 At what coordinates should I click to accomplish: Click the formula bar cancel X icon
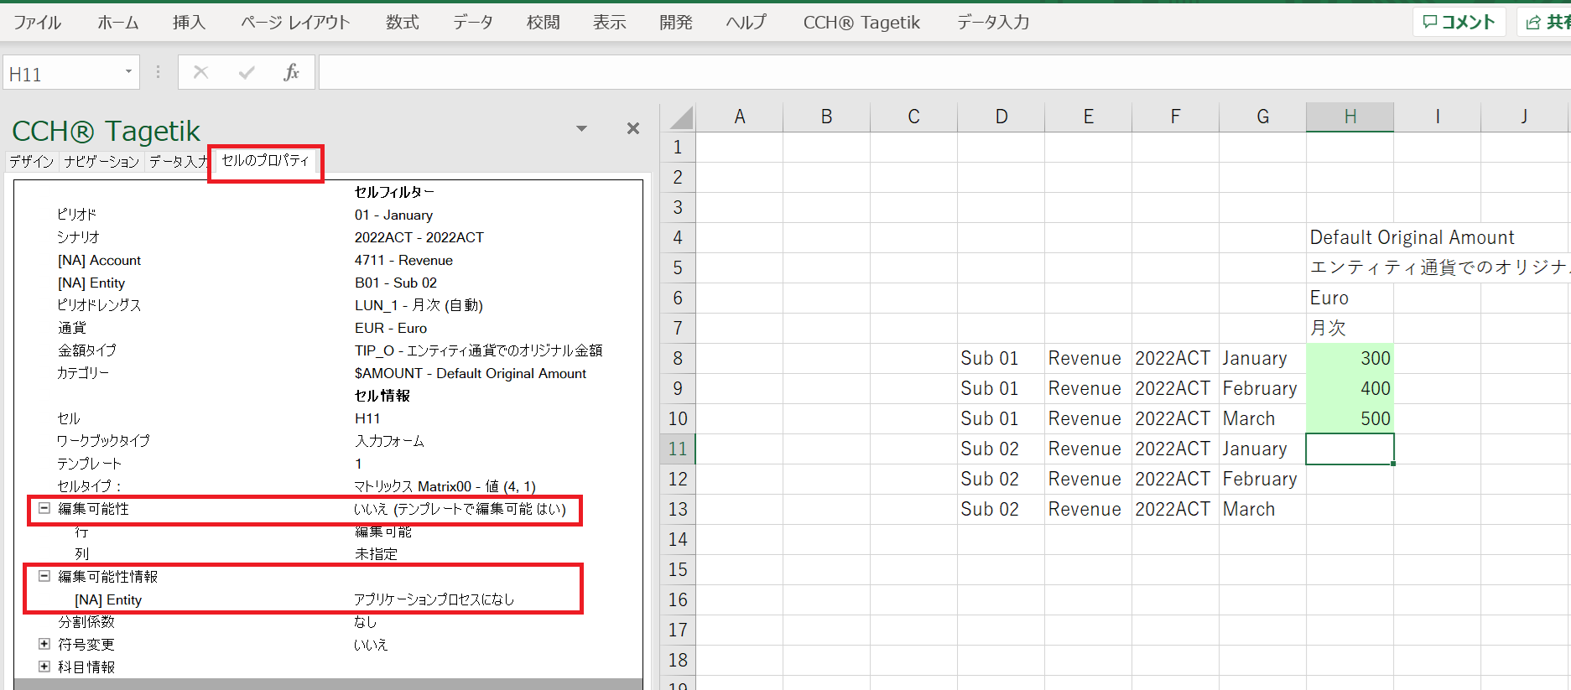[x=200, y=73]
